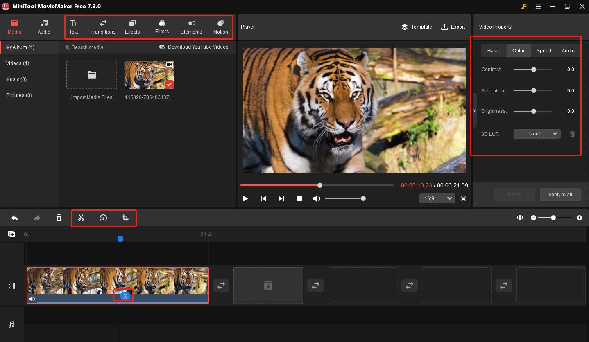Click the blue playhead marker

point(120,239)
